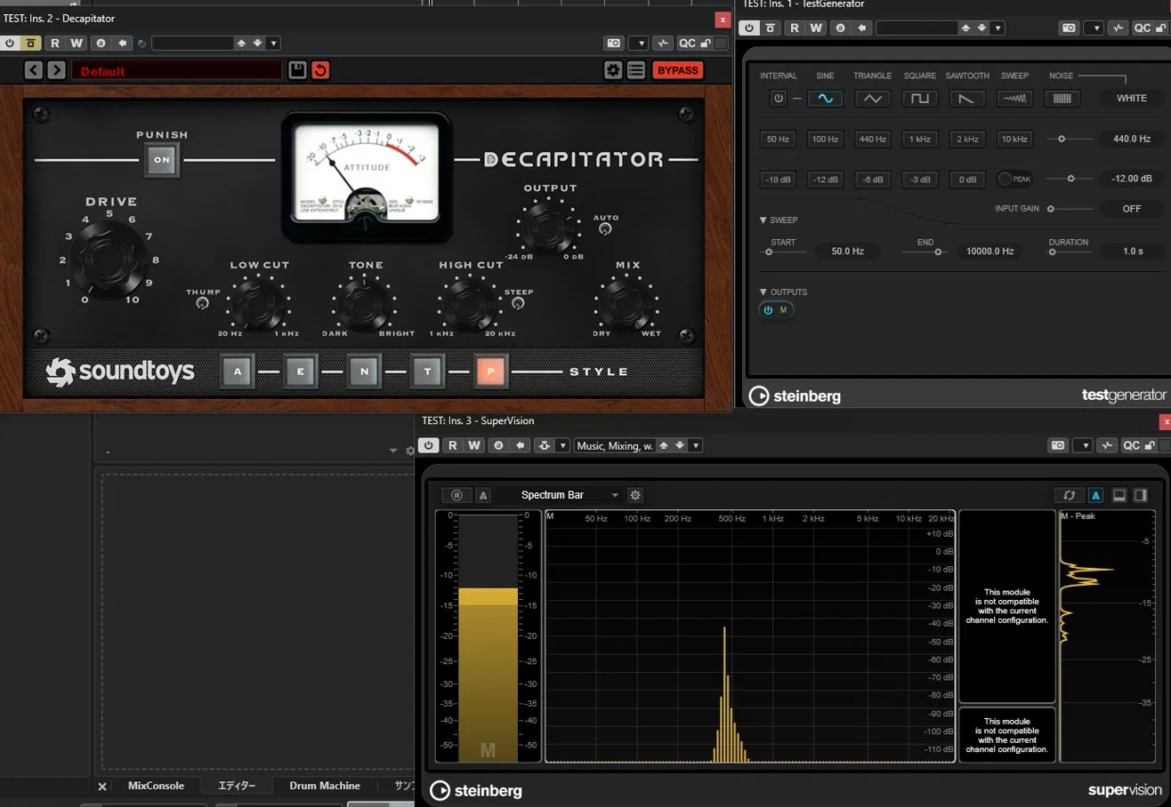Screen dimensions: 1171x807
Task: Open SuperVision module settings gear
Action: 635,495
